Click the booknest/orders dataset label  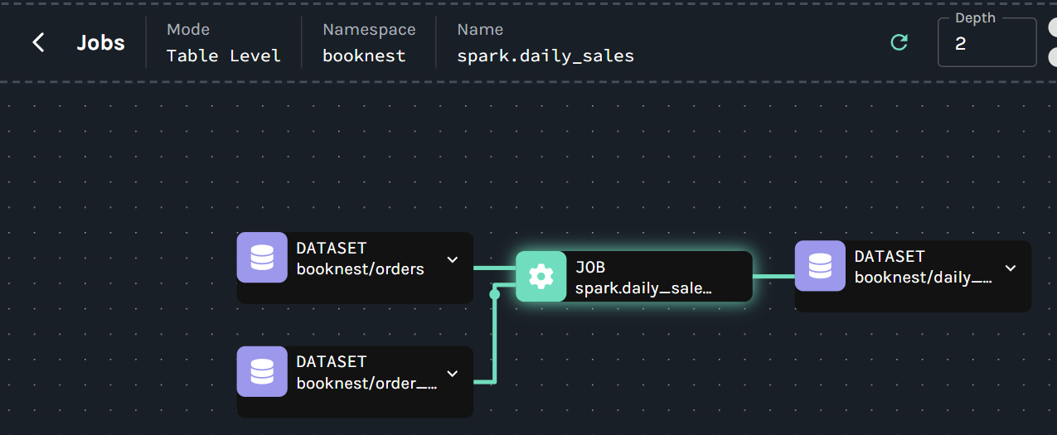(360, 269)
